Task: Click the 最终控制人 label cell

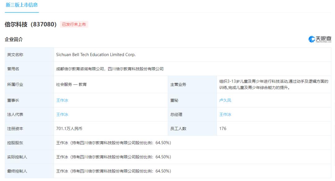Action: [x=29, y=171]
